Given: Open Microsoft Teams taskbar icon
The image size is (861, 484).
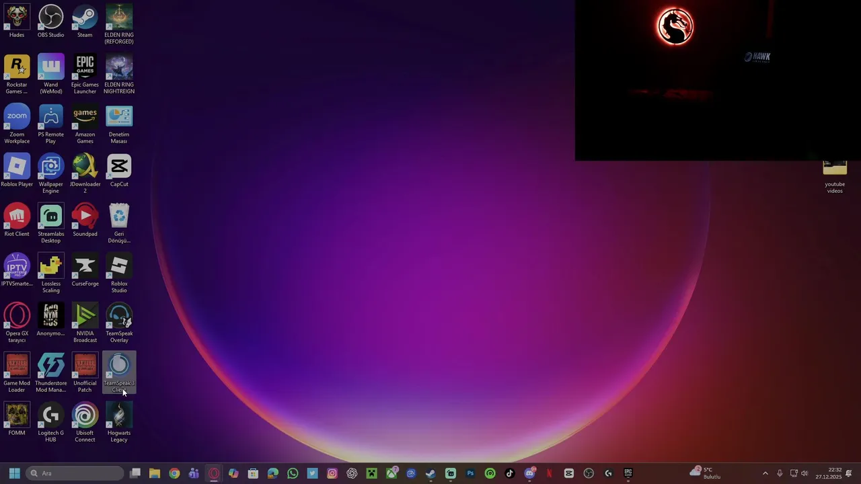Looking at the screenshot, I should (x=194, y=473).
